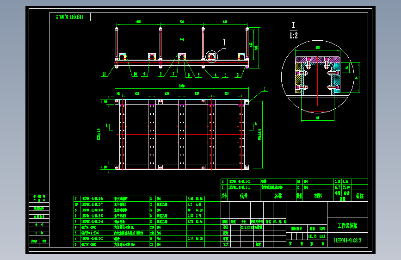Click the 代号 header in parts list

(243, 196)
